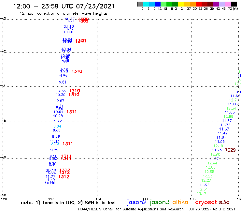Click wave height value "12.44"
Image resolution: width=241 pixels, height=212 pixels.
tap(212, 163)
